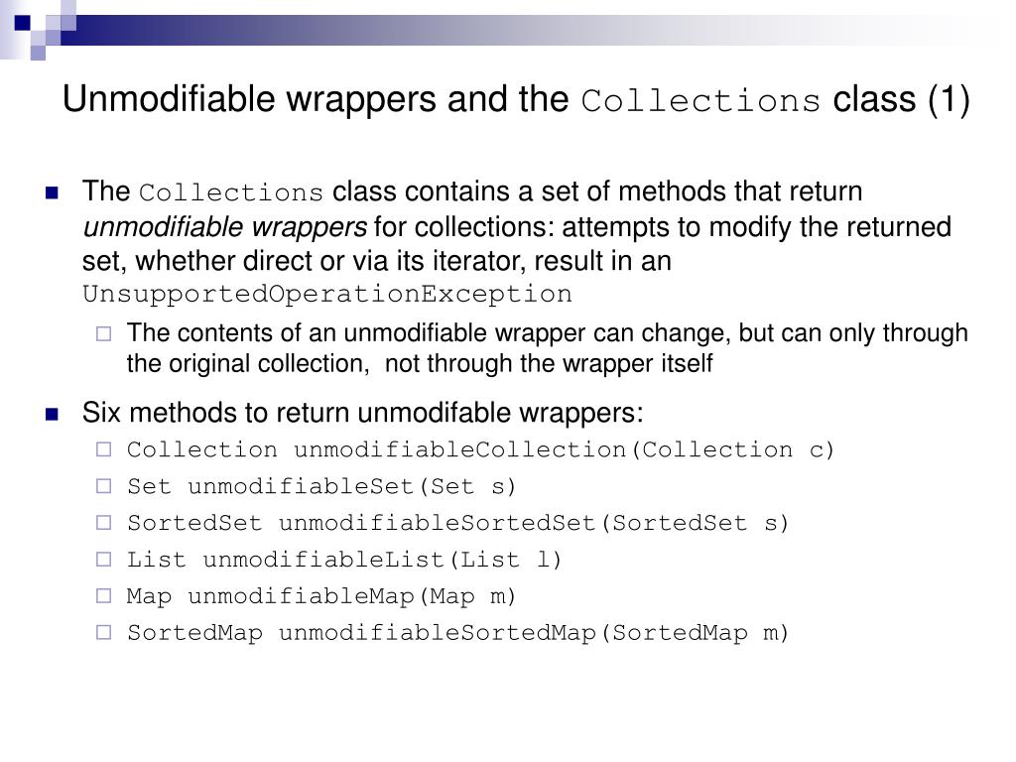Click the monospaced word "Collections" in the title

700,102
